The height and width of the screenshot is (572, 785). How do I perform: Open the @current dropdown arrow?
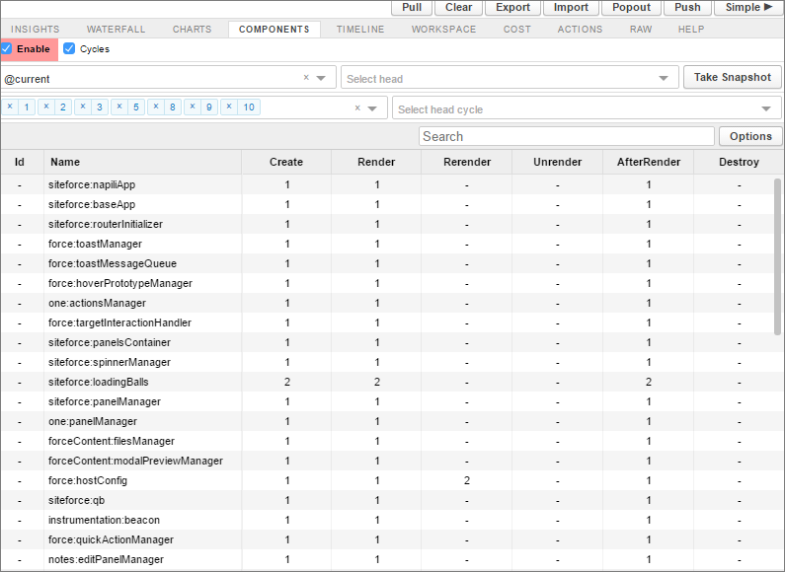pos(322,78)
